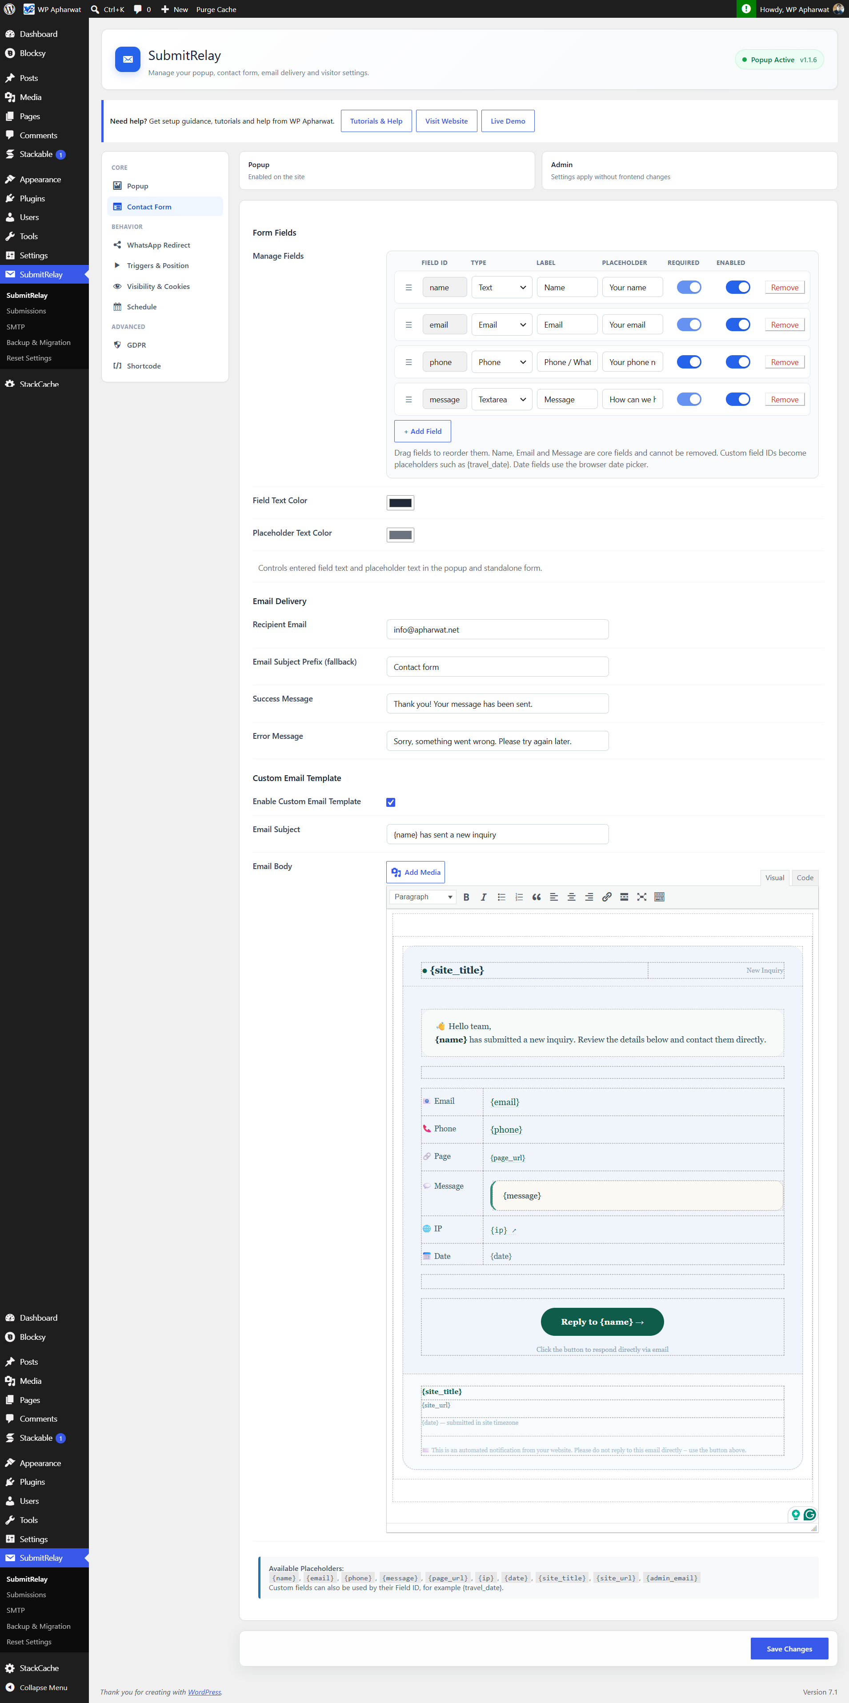
Task: Open type dropdown for name field
Action: coord(502,288)
